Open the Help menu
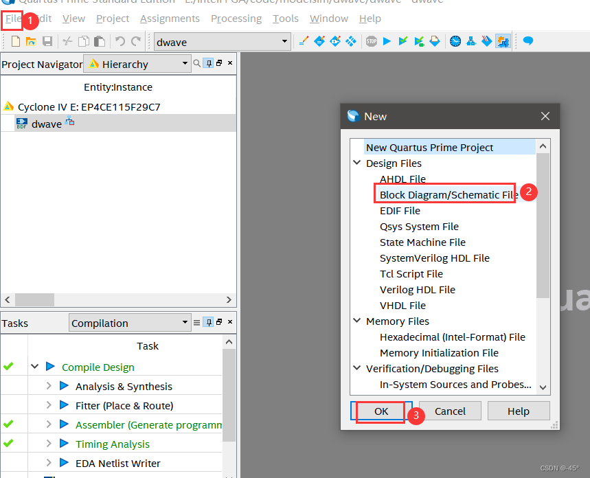 point(370,19)
